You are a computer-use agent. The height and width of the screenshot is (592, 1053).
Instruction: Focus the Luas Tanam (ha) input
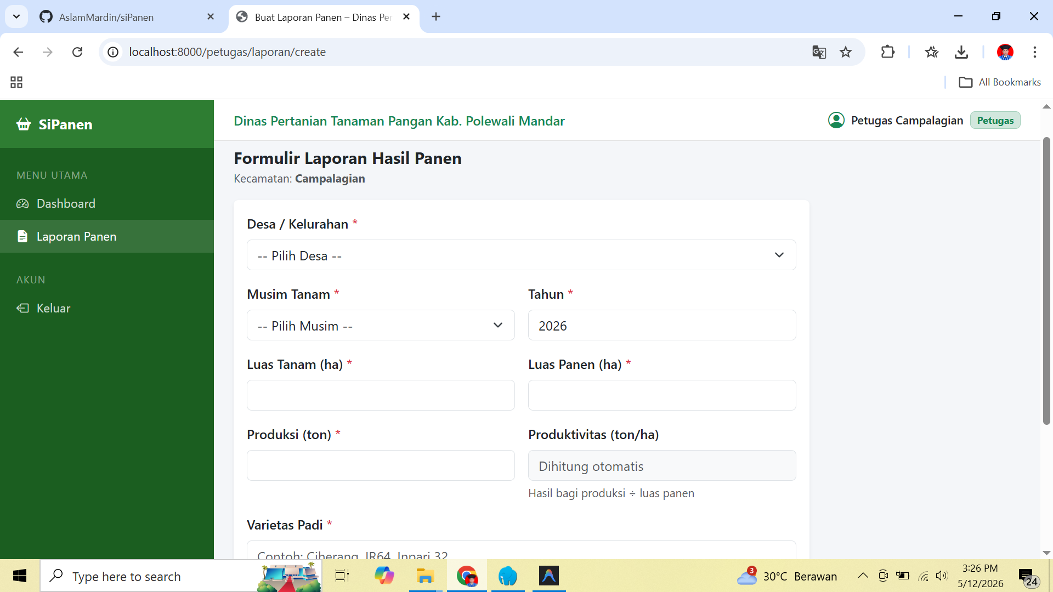pyautogui.click(x=381, y=395)
